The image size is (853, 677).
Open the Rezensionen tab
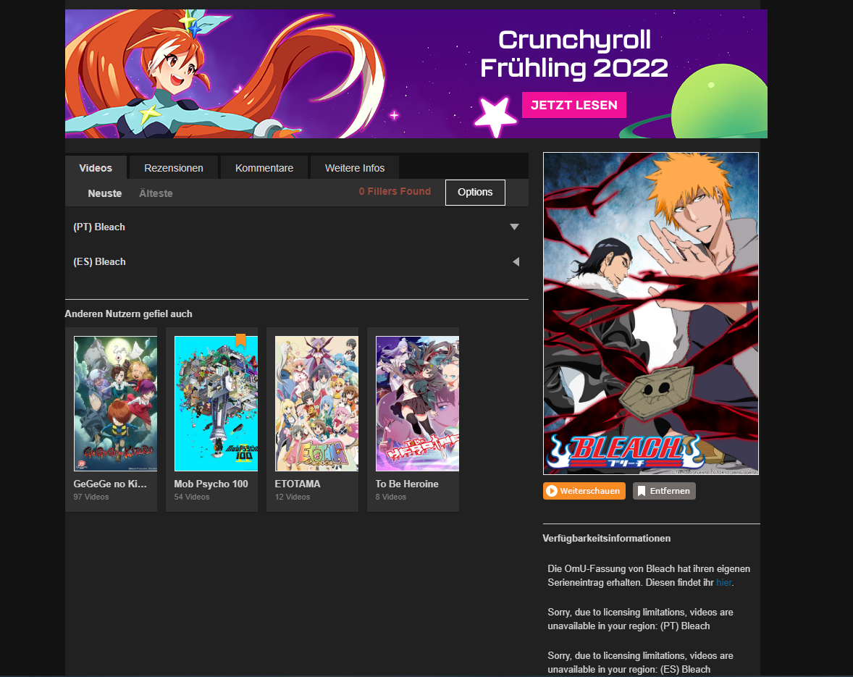pyautogui.click(x=174, y=168)
